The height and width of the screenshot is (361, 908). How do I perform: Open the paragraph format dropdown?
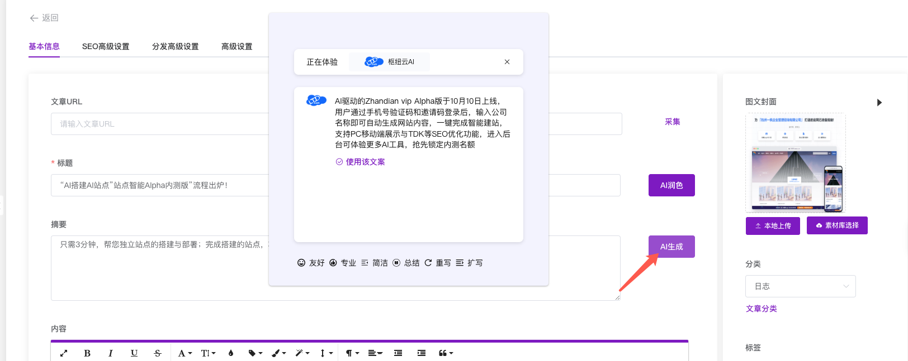[351, 353]
